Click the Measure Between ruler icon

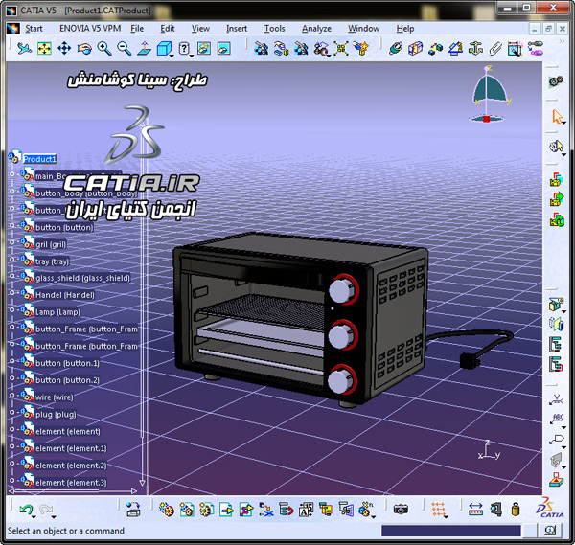click(475, 510)
